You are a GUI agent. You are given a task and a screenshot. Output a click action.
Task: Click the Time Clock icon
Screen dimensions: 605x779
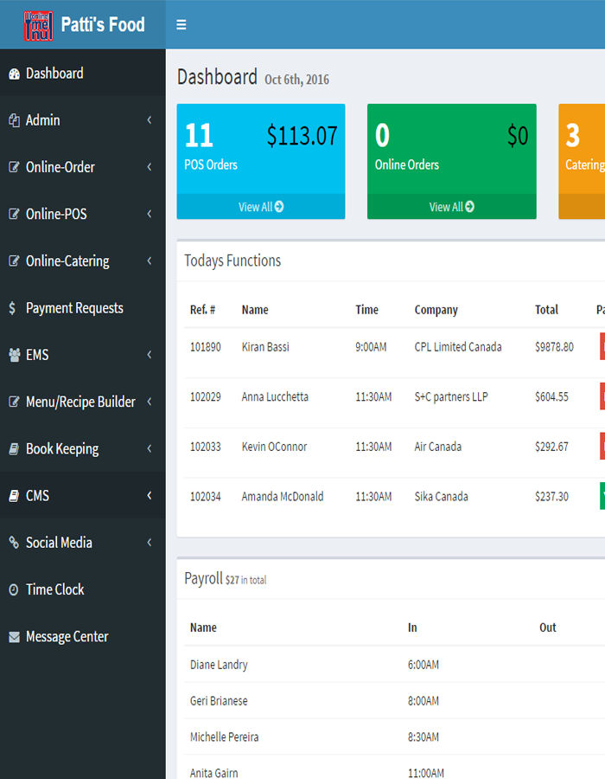point(14,589)
